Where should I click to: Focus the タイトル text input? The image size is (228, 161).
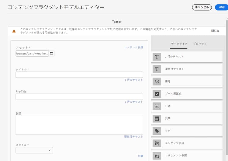click(79, 75)
